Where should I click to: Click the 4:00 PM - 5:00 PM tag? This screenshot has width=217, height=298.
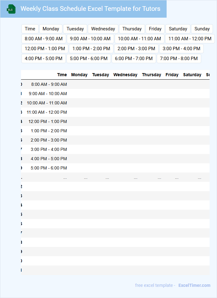[x=44, y=59]
